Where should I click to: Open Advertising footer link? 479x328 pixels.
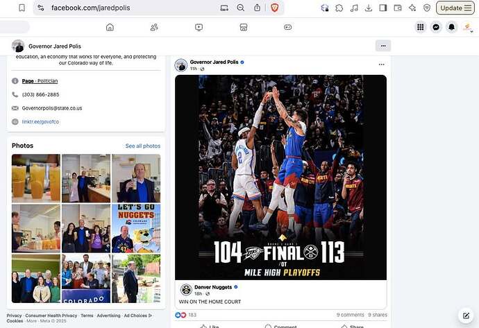point(108,316)
